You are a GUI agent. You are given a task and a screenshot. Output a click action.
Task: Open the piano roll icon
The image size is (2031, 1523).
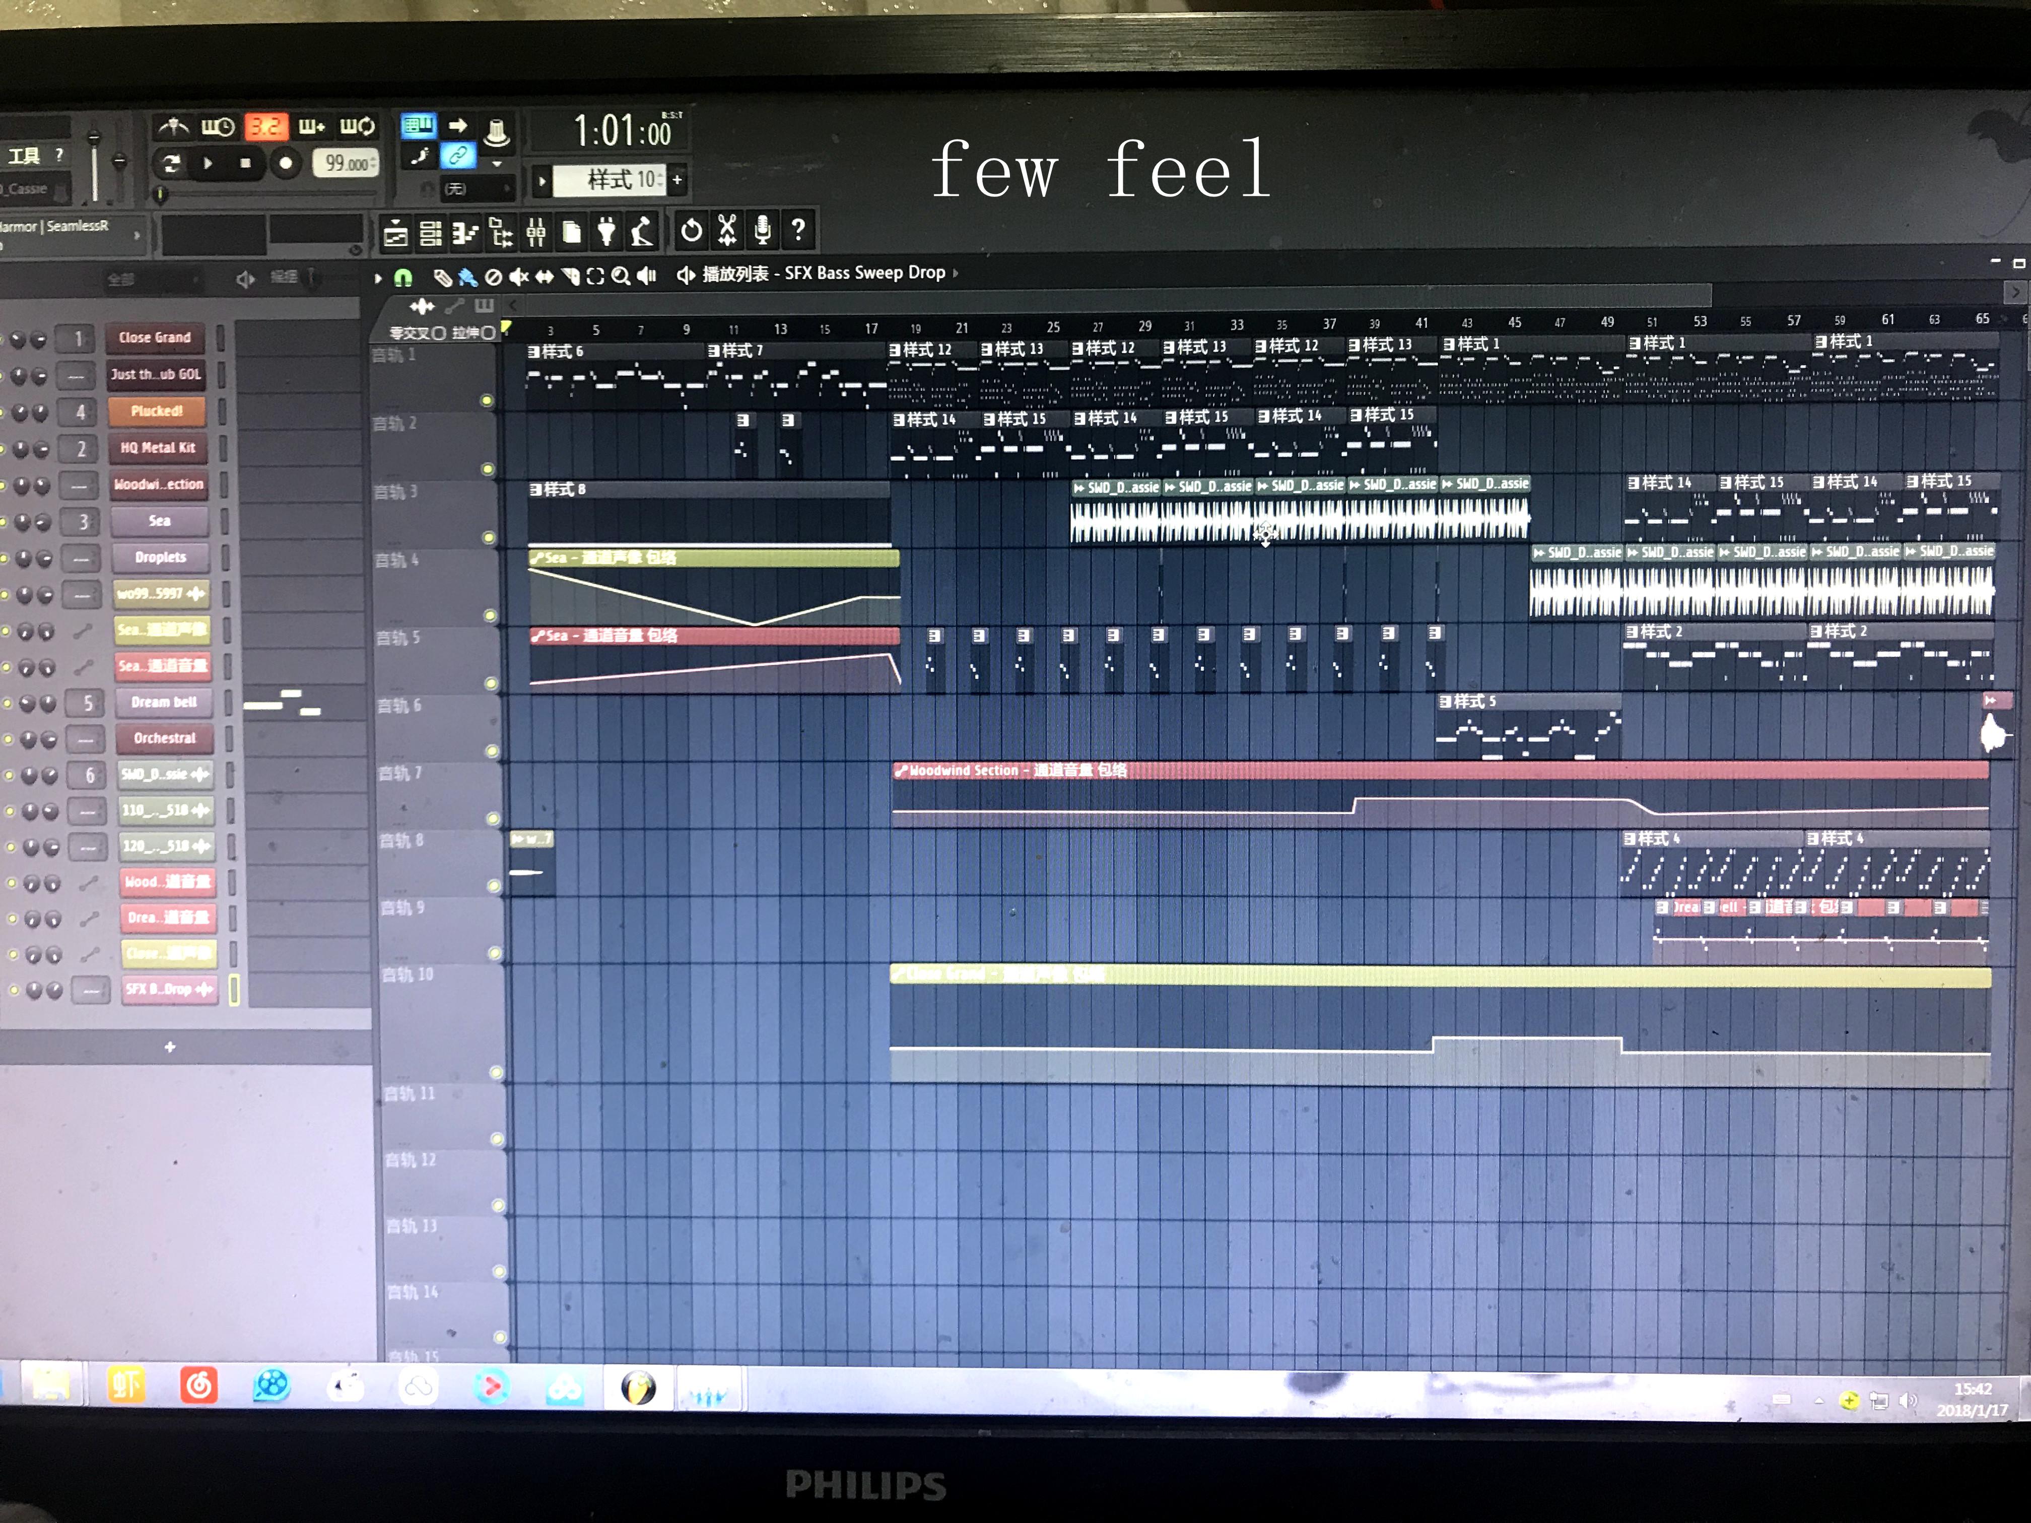click(x=465, y=233)
